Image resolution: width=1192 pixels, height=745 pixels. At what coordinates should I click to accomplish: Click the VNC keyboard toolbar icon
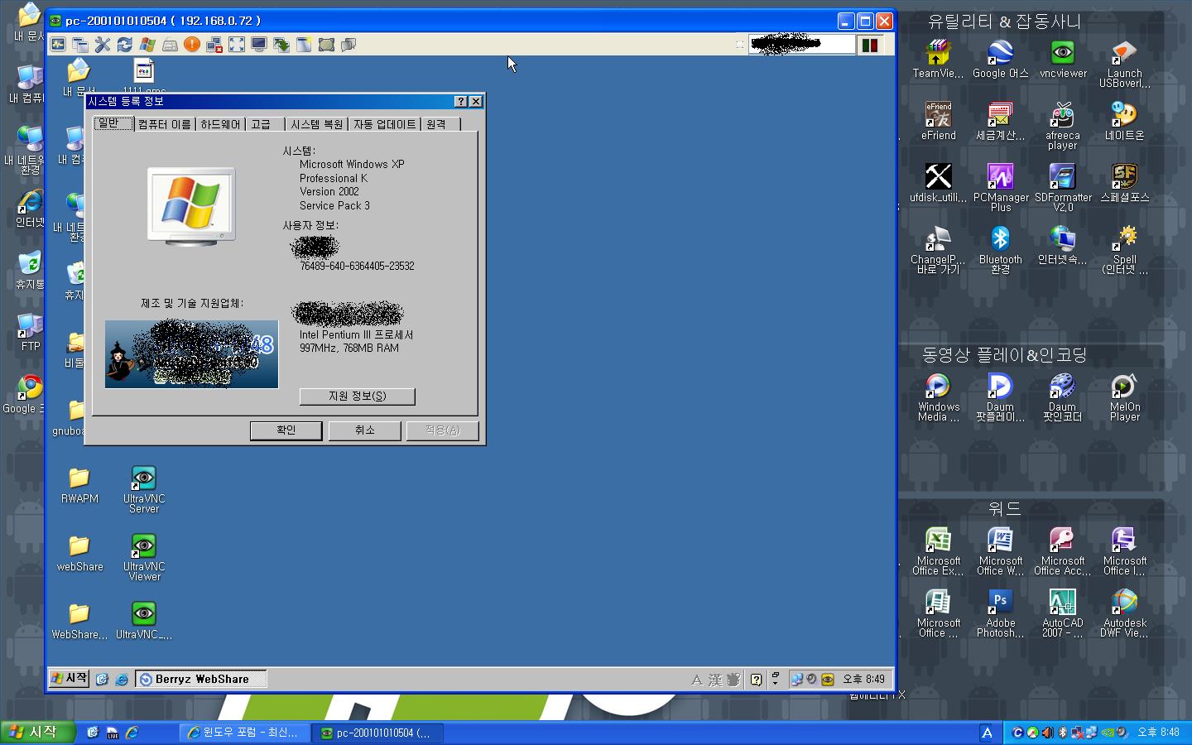click(170, 45)
